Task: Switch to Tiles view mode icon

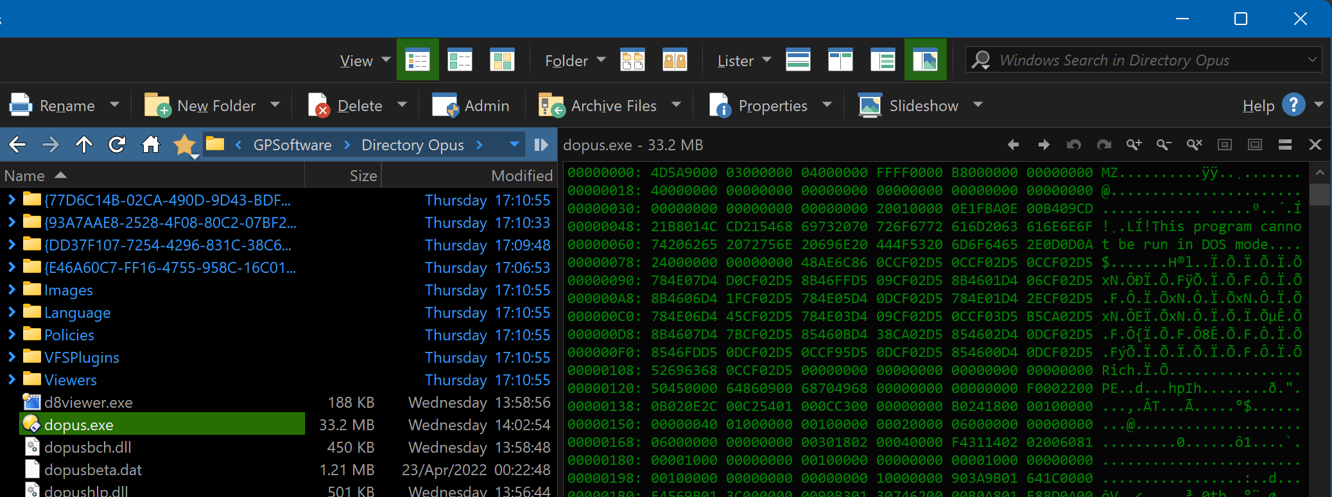Action: tap(460, 60)
